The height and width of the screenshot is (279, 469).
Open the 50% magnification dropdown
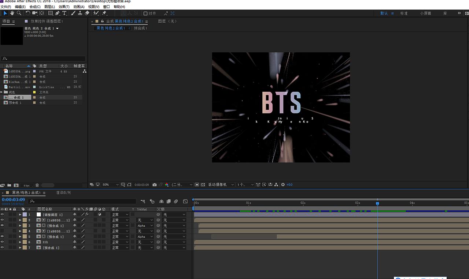(x=110, y=185)
